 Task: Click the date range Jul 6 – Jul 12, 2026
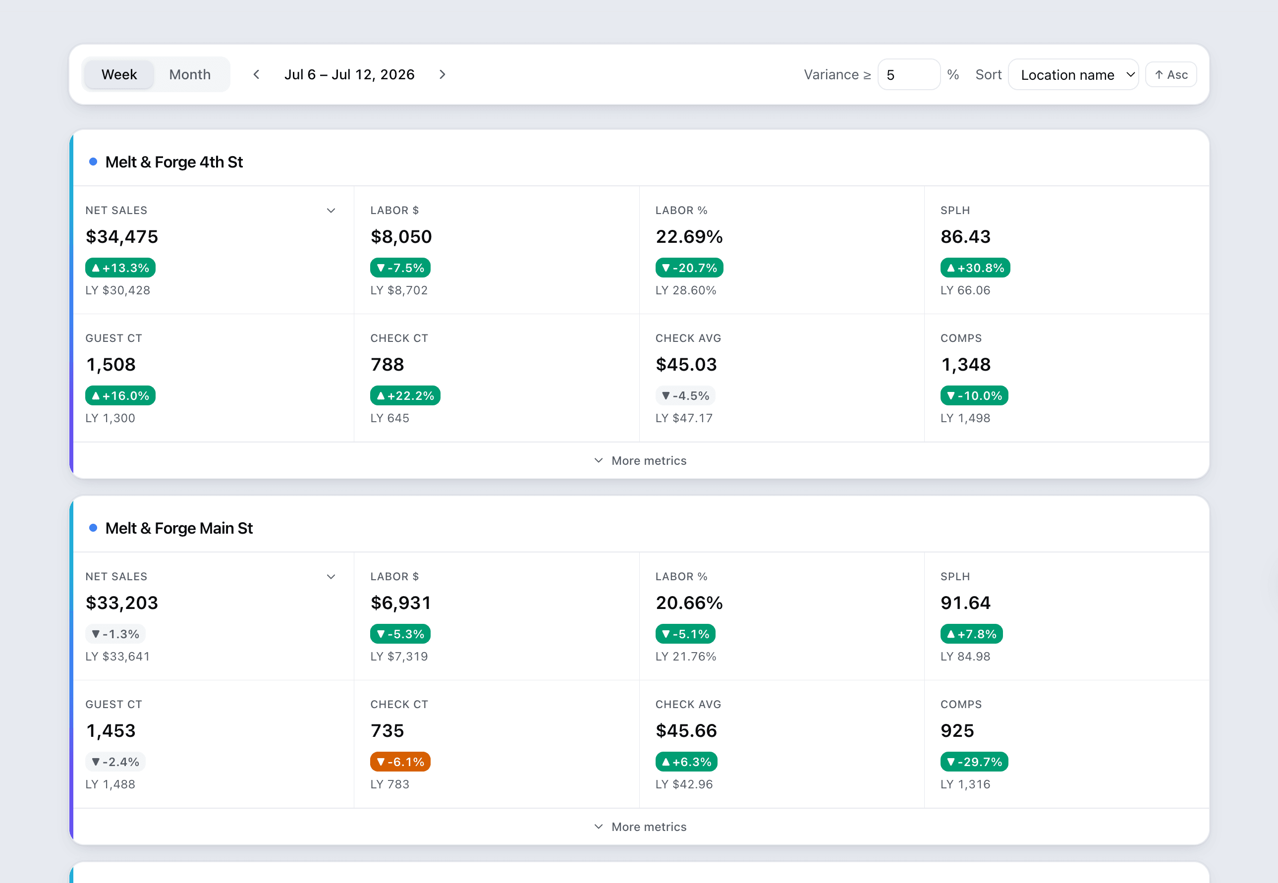[x=349, y=75]
